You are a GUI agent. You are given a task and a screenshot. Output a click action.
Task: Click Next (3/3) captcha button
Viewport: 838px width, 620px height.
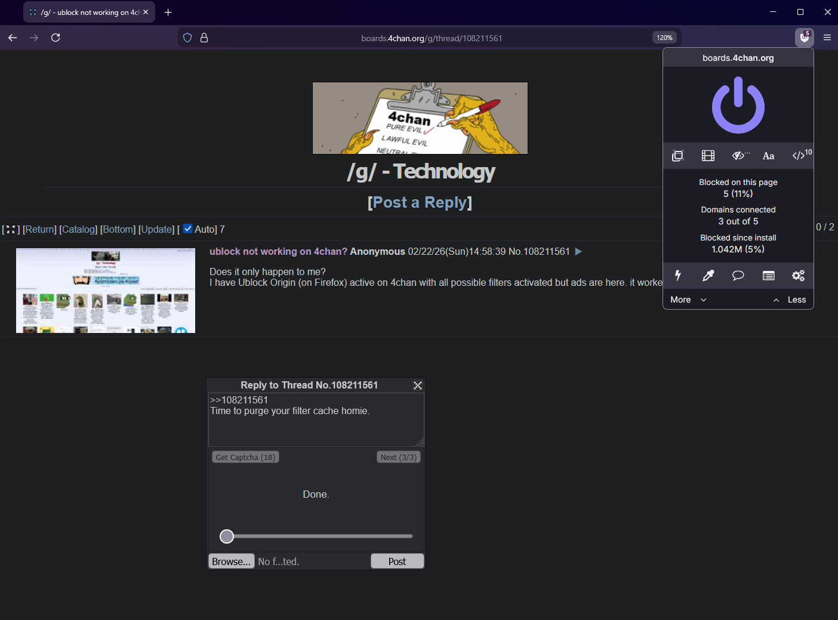(399, 457)
